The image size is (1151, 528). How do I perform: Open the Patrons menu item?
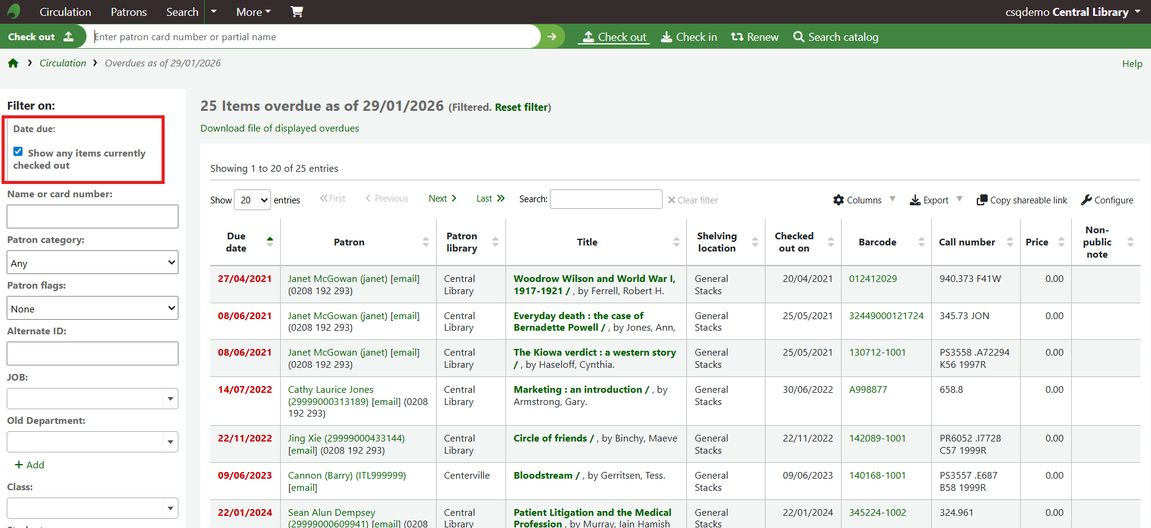(x=128, y=12)
